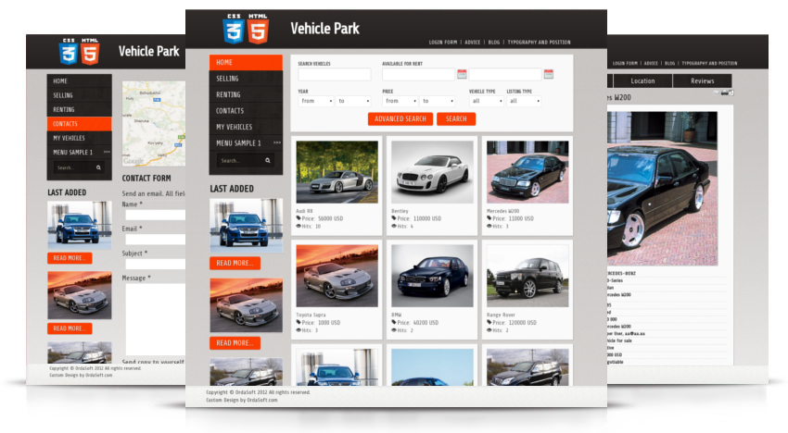Open Login Form link in center header

point(443,43)
